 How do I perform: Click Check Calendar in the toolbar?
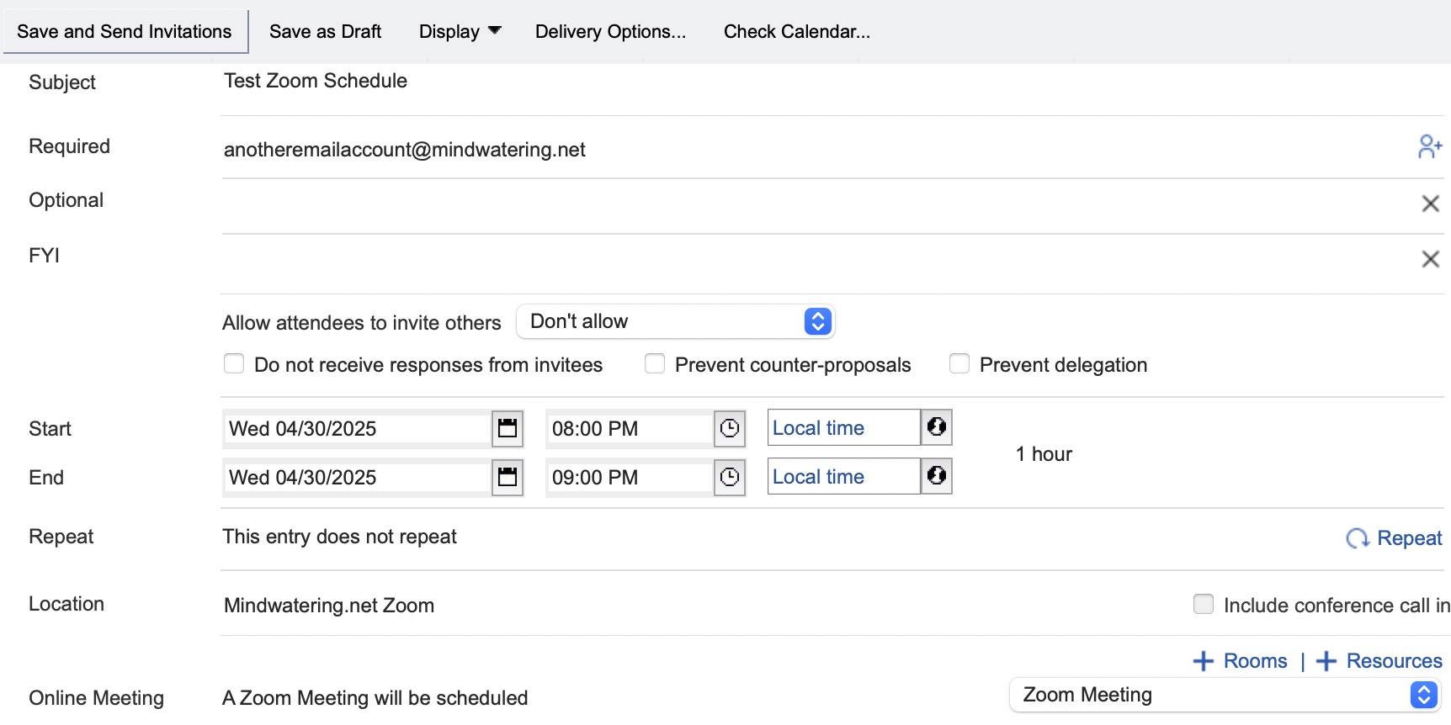click(x=796, y=32)
